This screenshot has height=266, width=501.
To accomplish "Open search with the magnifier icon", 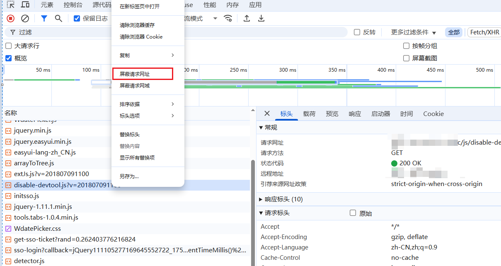I will [x=58, y=18].
